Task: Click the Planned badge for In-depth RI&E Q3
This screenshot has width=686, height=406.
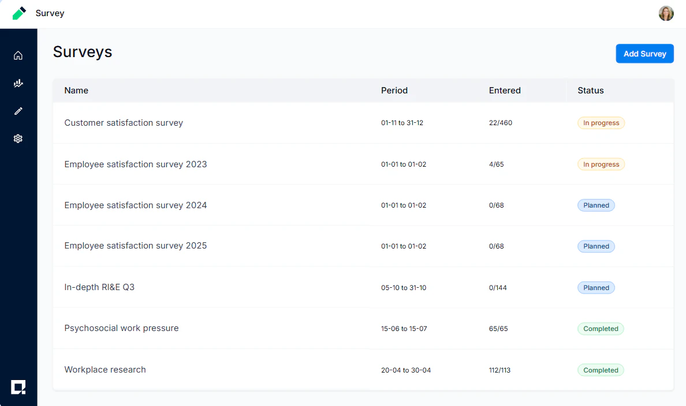Action: point(596,287)
